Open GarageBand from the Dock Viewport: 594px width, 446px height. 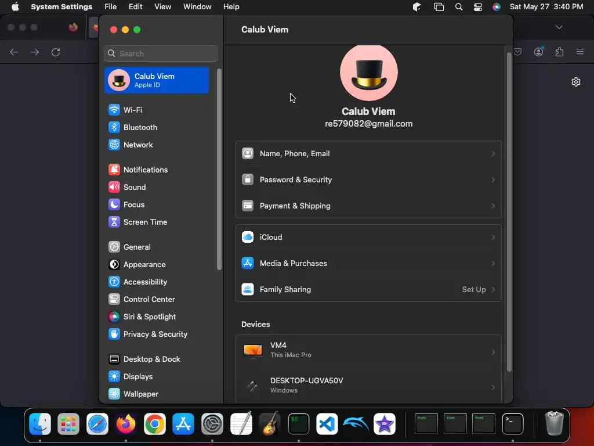click(269, 424)
